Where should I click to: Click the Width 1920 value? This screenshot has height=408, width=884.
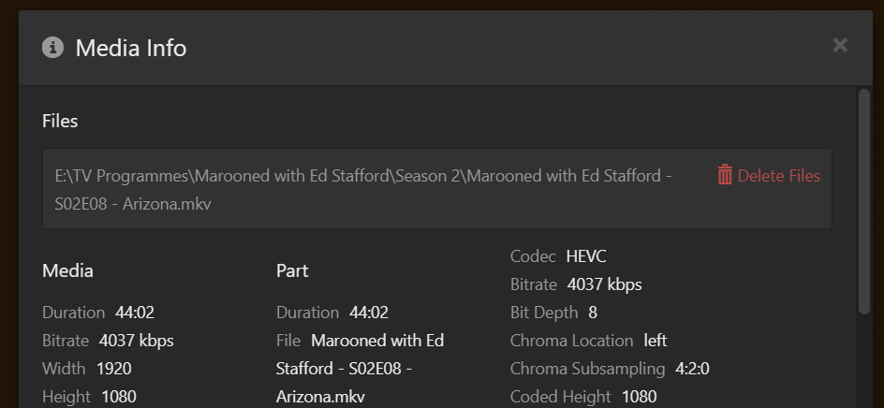click(x=115, y=369)
